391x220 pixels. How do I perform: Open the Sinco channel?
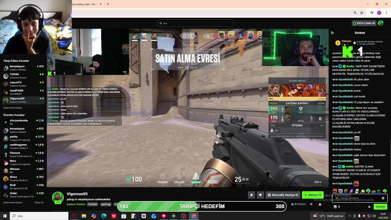click(24, 178)
